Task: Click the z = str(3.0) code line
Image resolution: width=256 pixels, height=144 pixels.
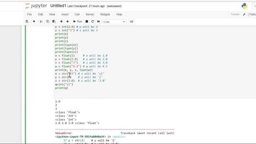Action: [65, 81]
